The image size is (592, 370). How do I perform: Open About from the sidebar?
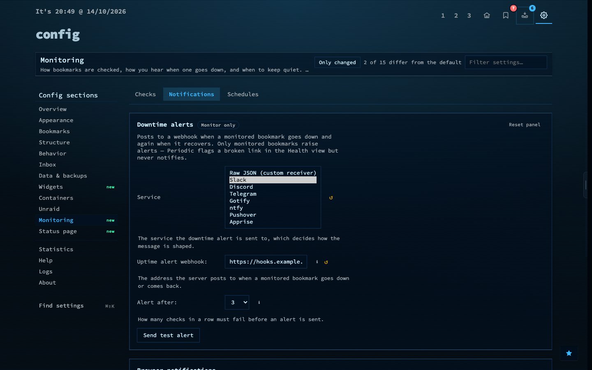tap(76, 283)
